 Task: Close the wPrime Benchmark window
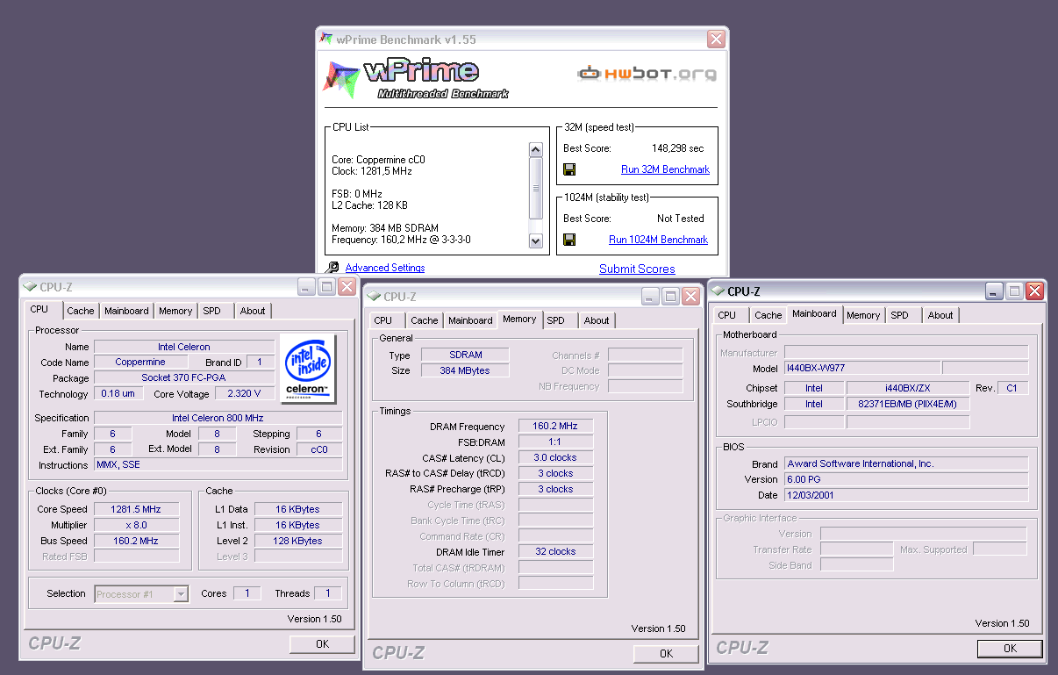point(717,39)
